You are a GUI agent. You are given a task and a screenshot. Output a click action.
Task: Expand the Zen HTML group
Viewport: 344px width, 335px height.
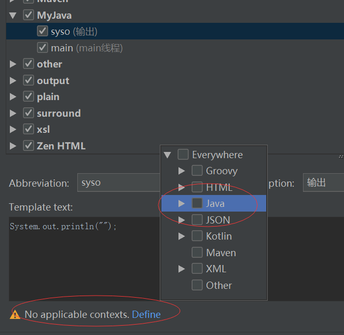[x=13, y=146]
